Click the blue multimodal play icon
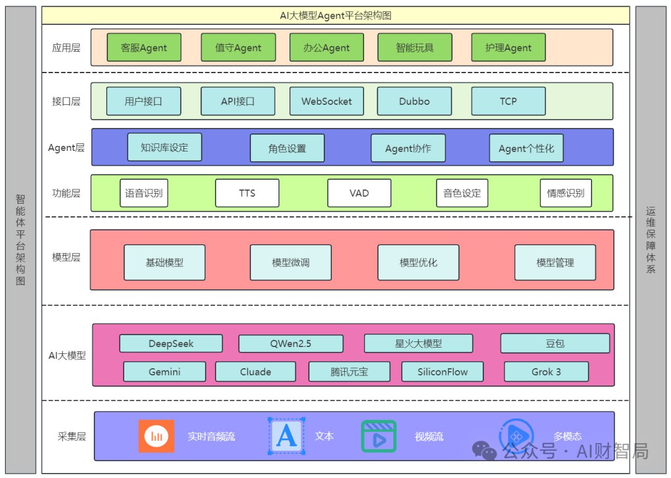This screenshot has width=671, height=478. pyautogui.click(x=516, y=435)
